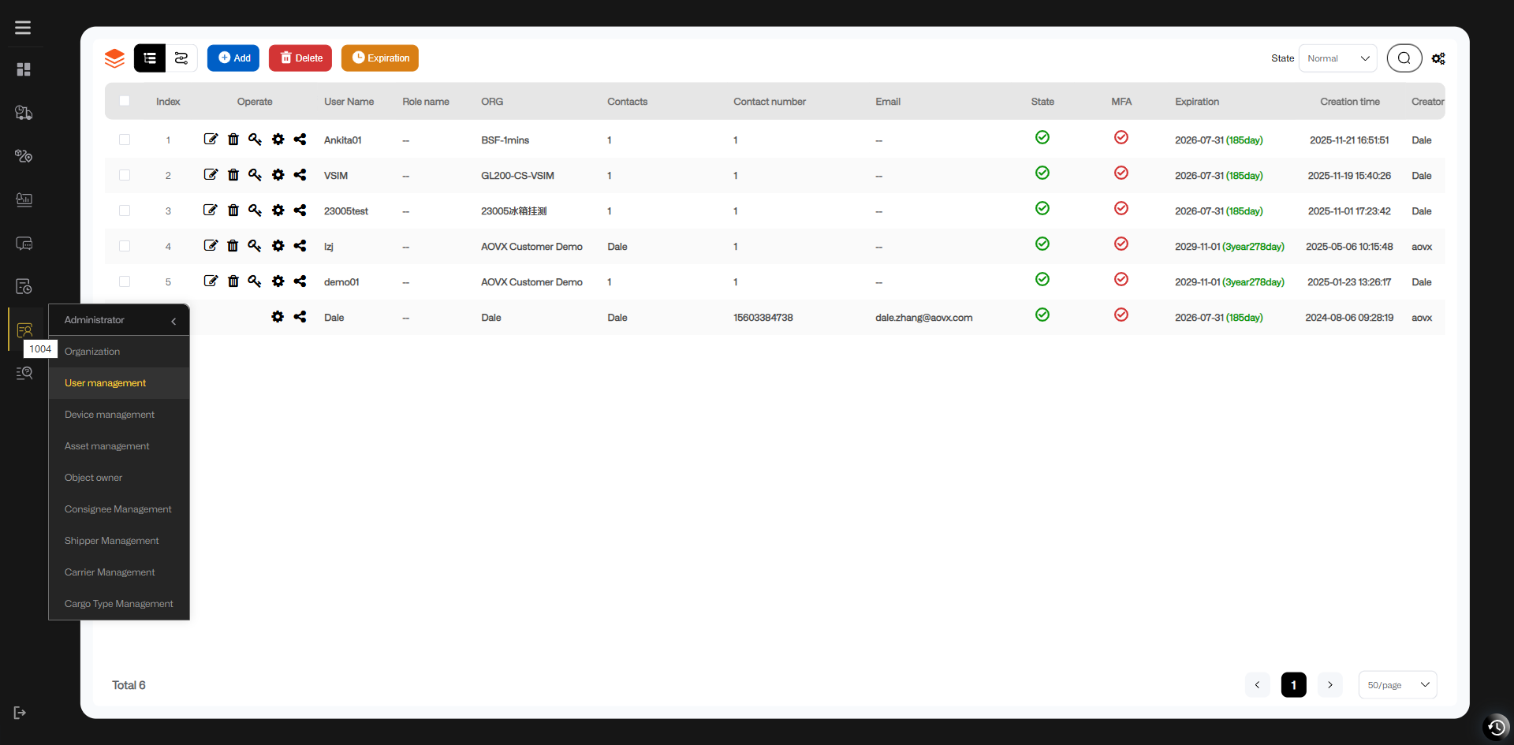Open the State dropdown showing Normal
The image size is (1514, 745).
[1337, 58]
